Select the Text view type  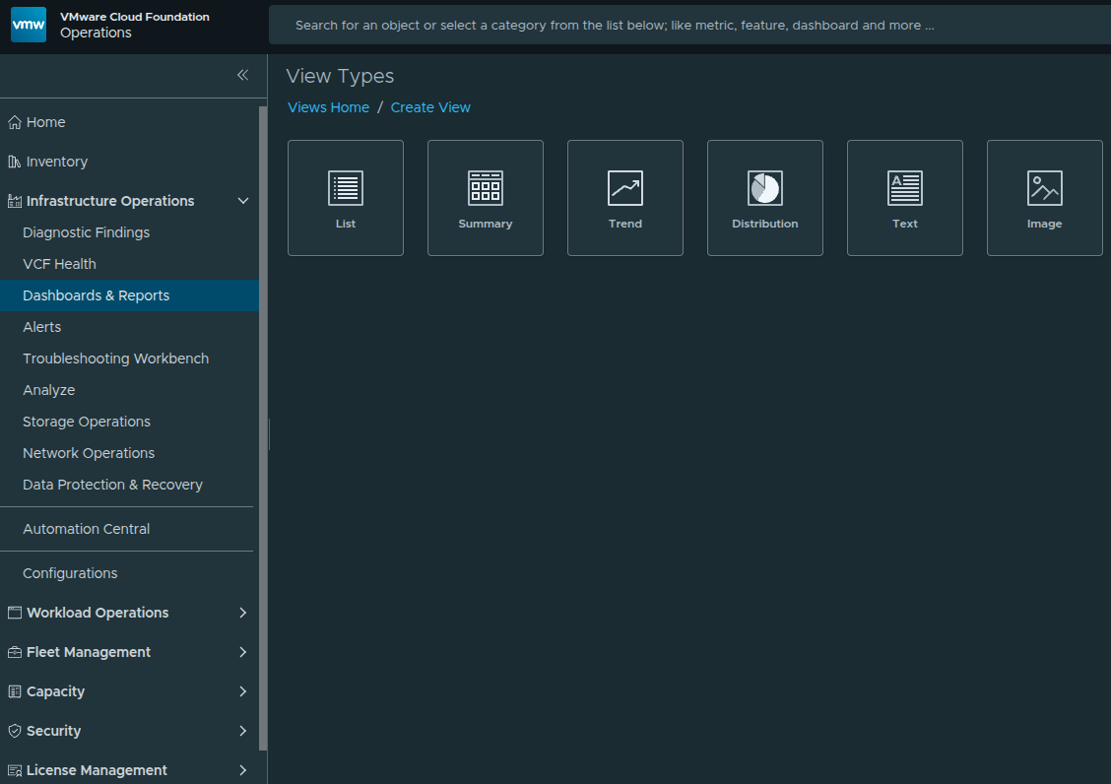tap(904, 197)
